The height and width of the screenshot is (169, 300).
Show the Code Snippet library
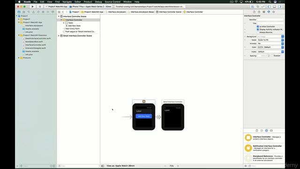pyautogui.click(x=262, y=131)
